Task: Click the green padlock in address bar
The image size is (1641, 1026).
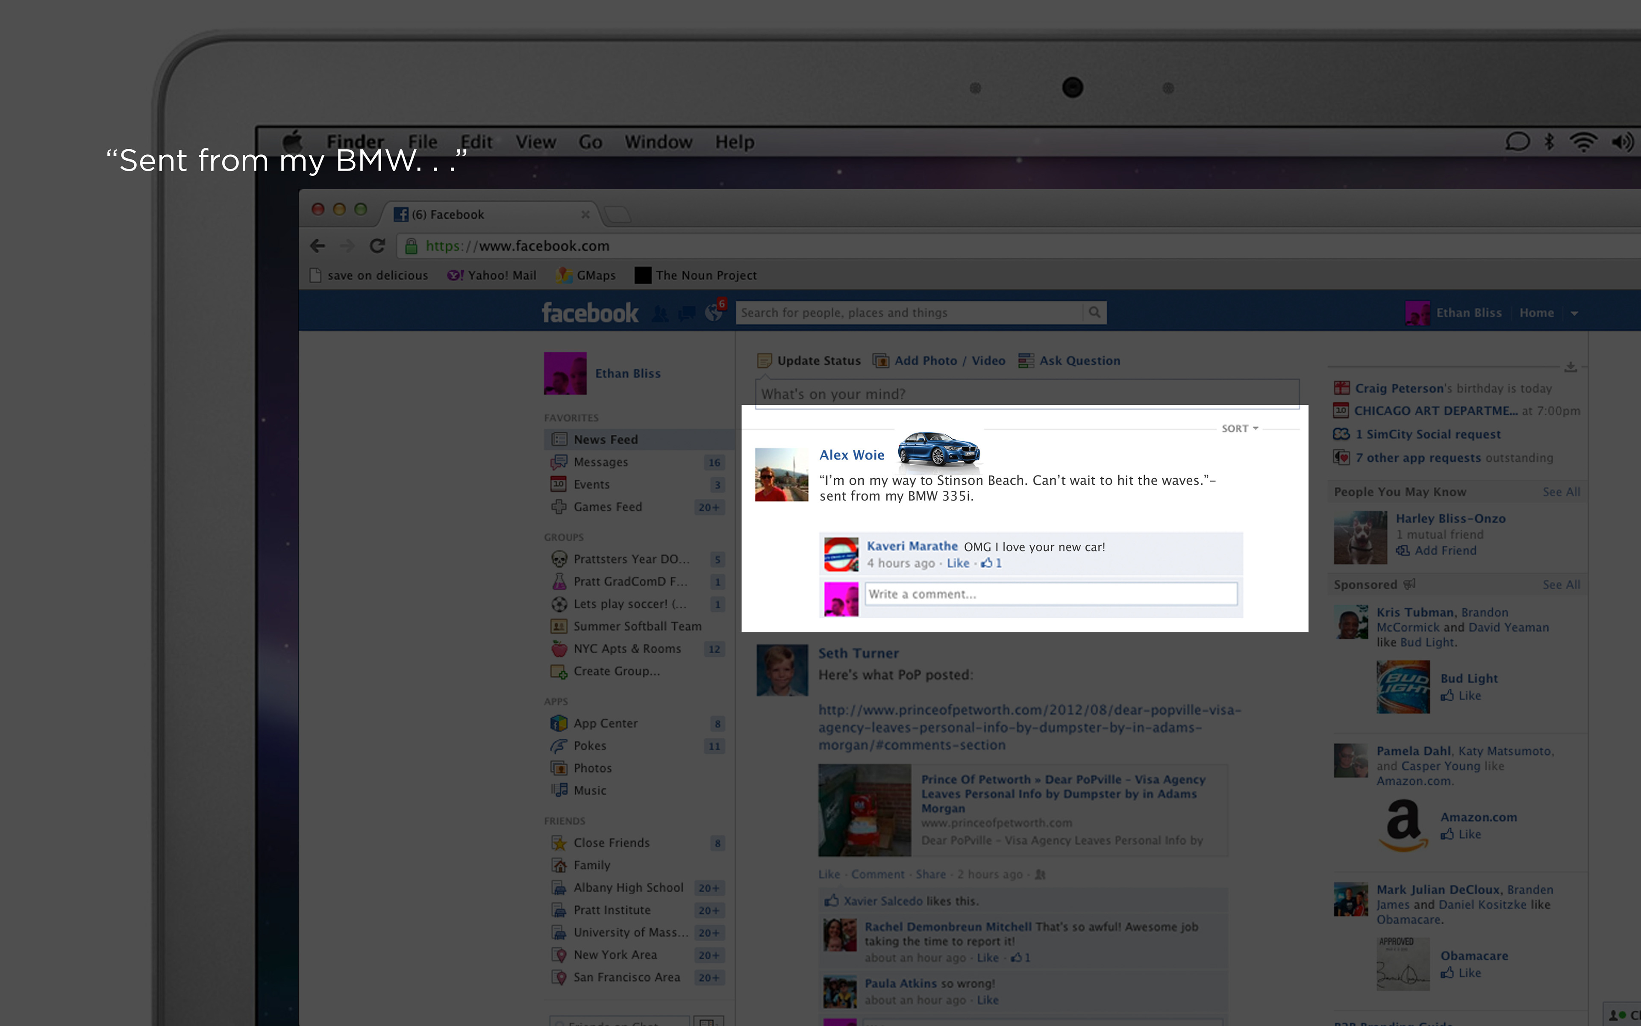Action: tap(411, 246)
